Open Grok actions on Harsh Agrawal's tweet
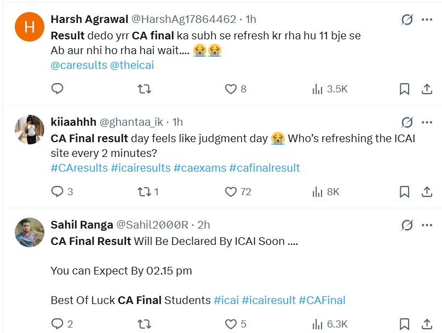The image size is (442, 333). click(406, 19)
